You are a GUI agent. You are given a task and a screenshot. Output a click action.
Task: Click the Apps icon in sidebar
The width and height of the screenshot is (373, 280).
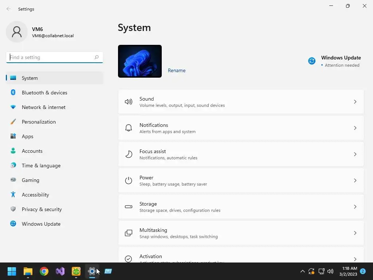click(13, 136)
